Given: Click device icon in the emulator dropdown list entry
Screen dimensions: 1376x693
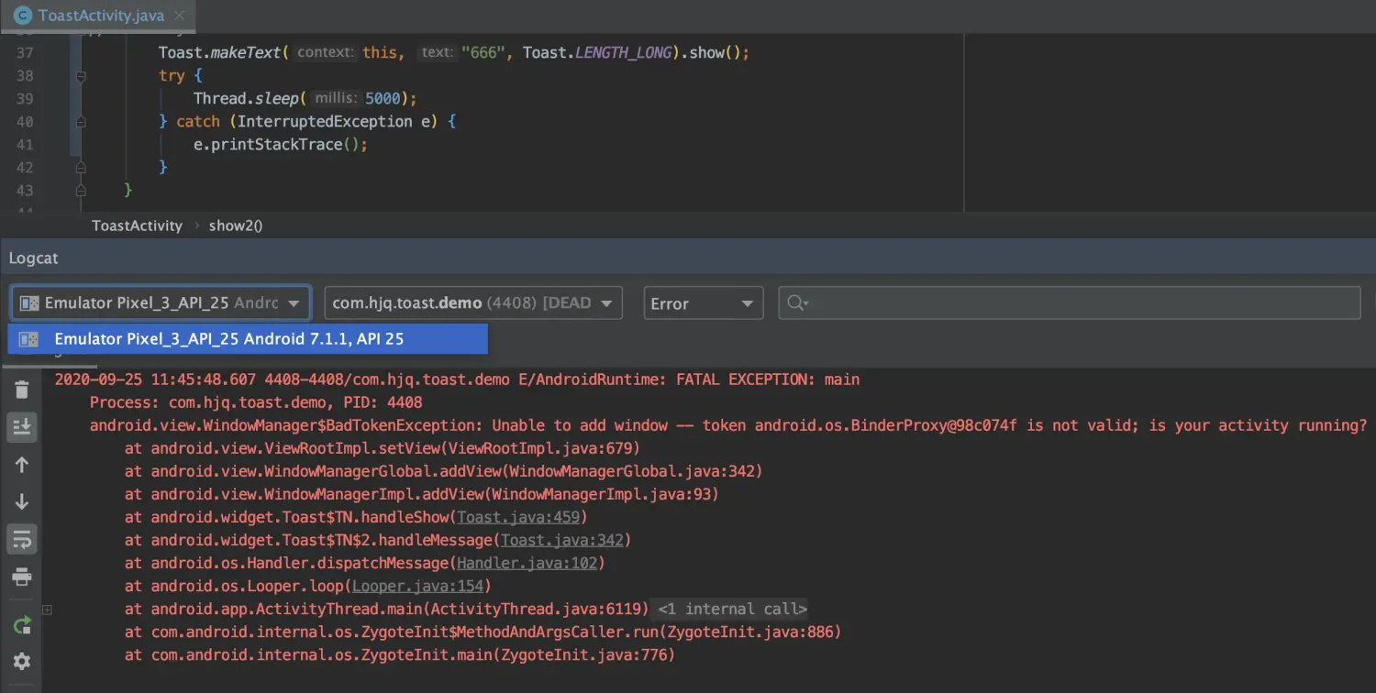Looking at the screenshot, I should pos(28,339).
